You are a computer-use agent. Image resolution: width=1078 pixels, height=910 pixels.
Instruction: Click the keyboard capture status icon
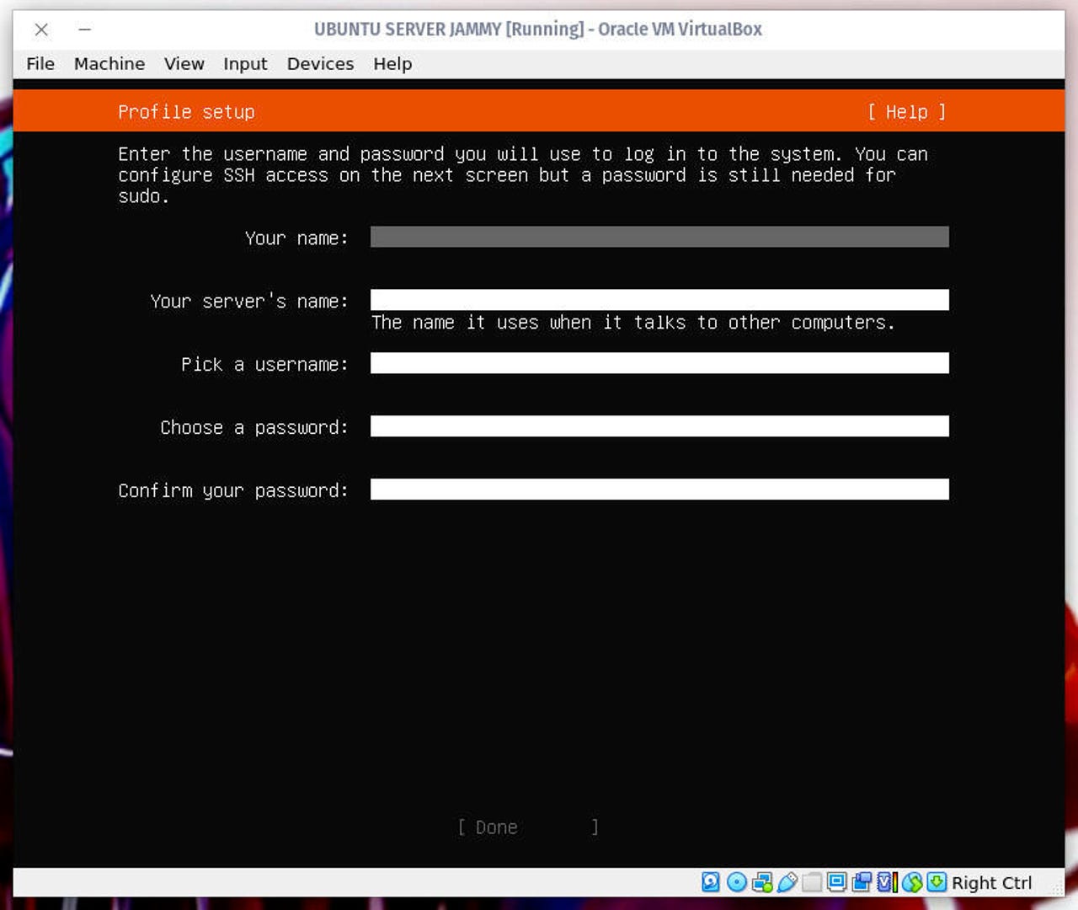point(937,882)
